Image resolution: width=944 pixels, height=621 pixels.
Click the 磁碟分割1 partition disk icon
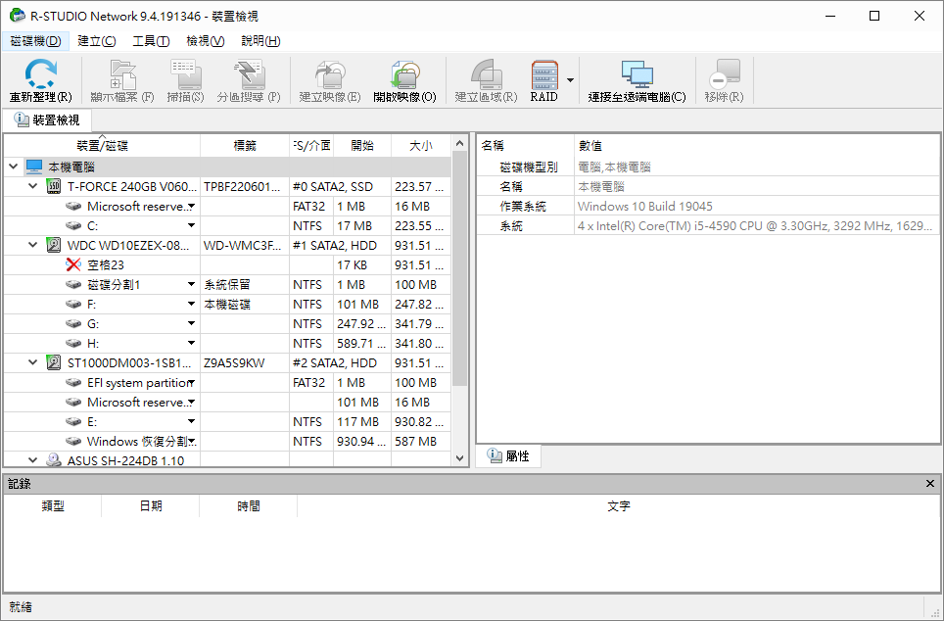tap(73, 284)
